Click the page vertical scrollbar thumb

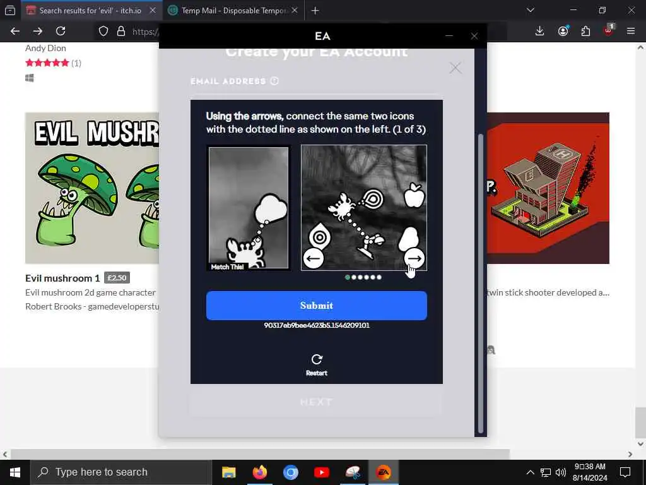pyautogui.click(x=640, y=422)
